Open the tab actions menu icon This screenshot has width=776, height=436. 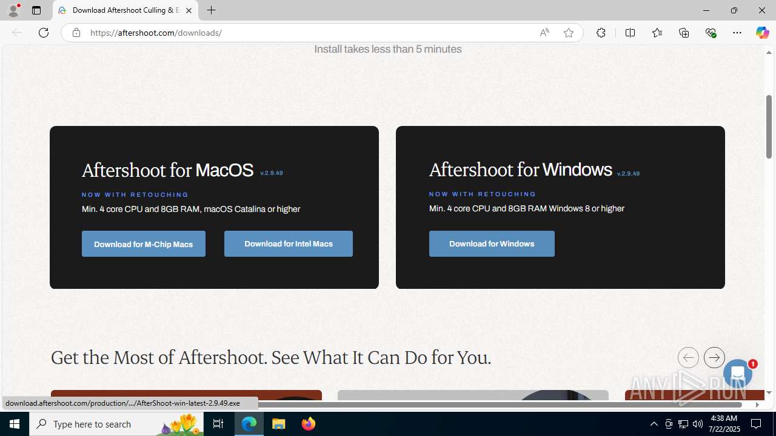point(36,10)
